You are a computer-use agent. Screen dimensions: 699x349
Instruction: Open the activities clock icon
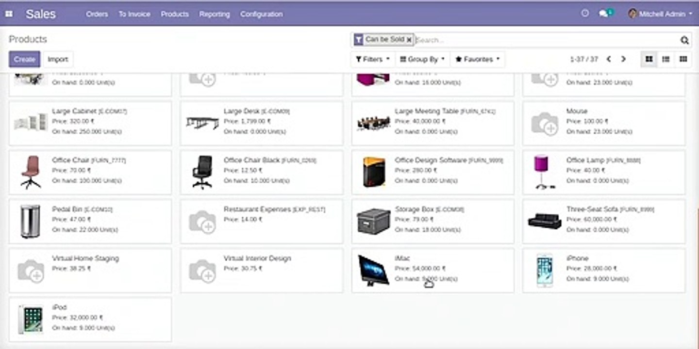point(585,14)
